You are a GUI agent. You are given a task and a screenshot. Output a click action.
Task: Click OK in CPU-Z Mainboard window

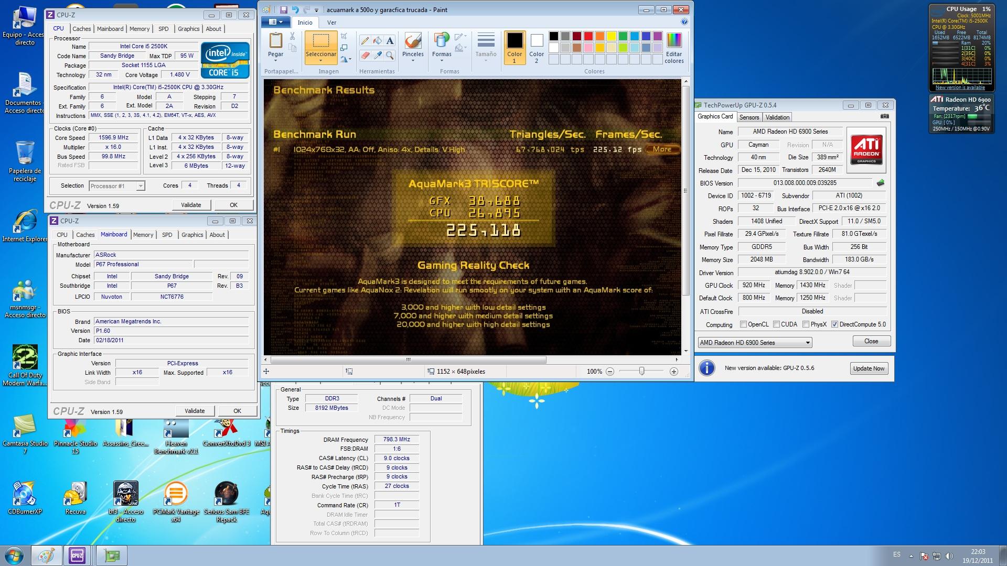(x=237, y=411)
